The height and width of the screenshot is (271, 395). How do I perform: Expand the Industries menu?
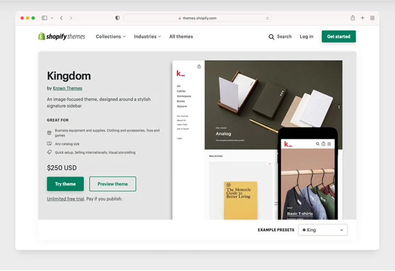(147, 37)
